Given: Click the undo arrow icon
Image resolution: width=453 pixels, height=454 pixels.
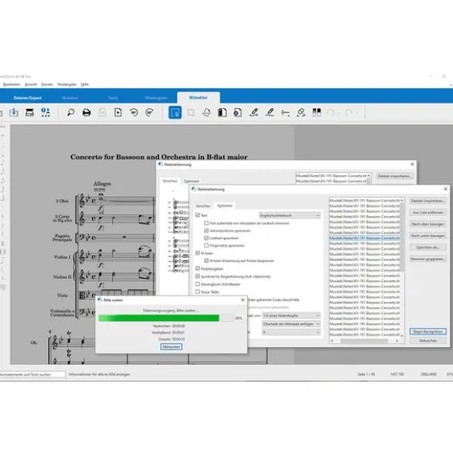Looking at the screenshot, I should point(331,112).
